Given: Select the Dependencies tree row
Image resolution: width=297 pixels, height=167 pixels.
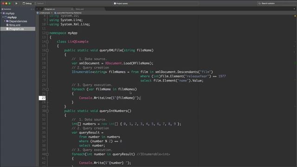Looking at the screenshot, I should pyautogui.click(x=18, y=21).
